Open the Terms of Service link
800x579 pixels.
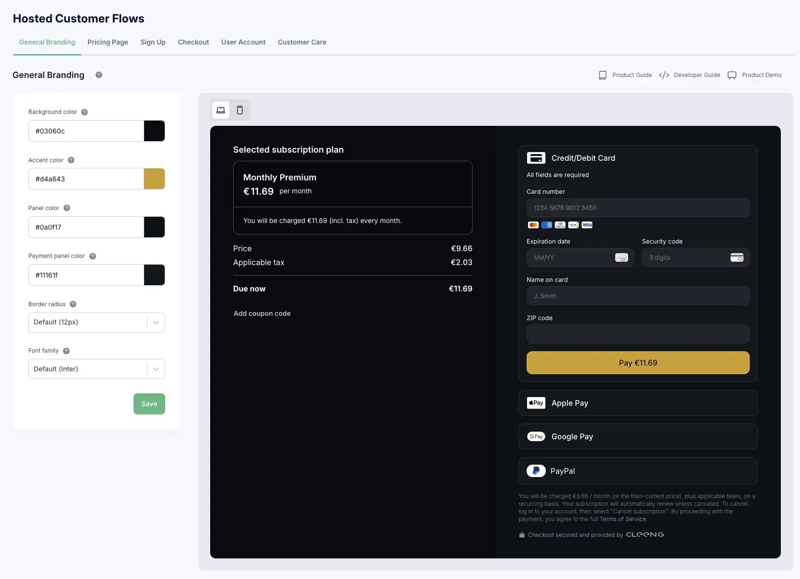(x=622, y=519)
